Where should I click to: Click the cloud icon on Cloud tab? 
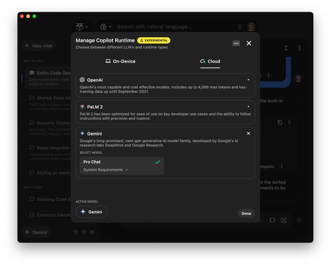coord(203,61)
